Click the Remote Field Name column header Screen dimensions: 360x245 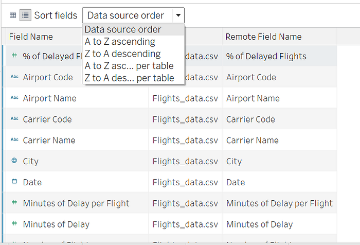click(263, 37)
